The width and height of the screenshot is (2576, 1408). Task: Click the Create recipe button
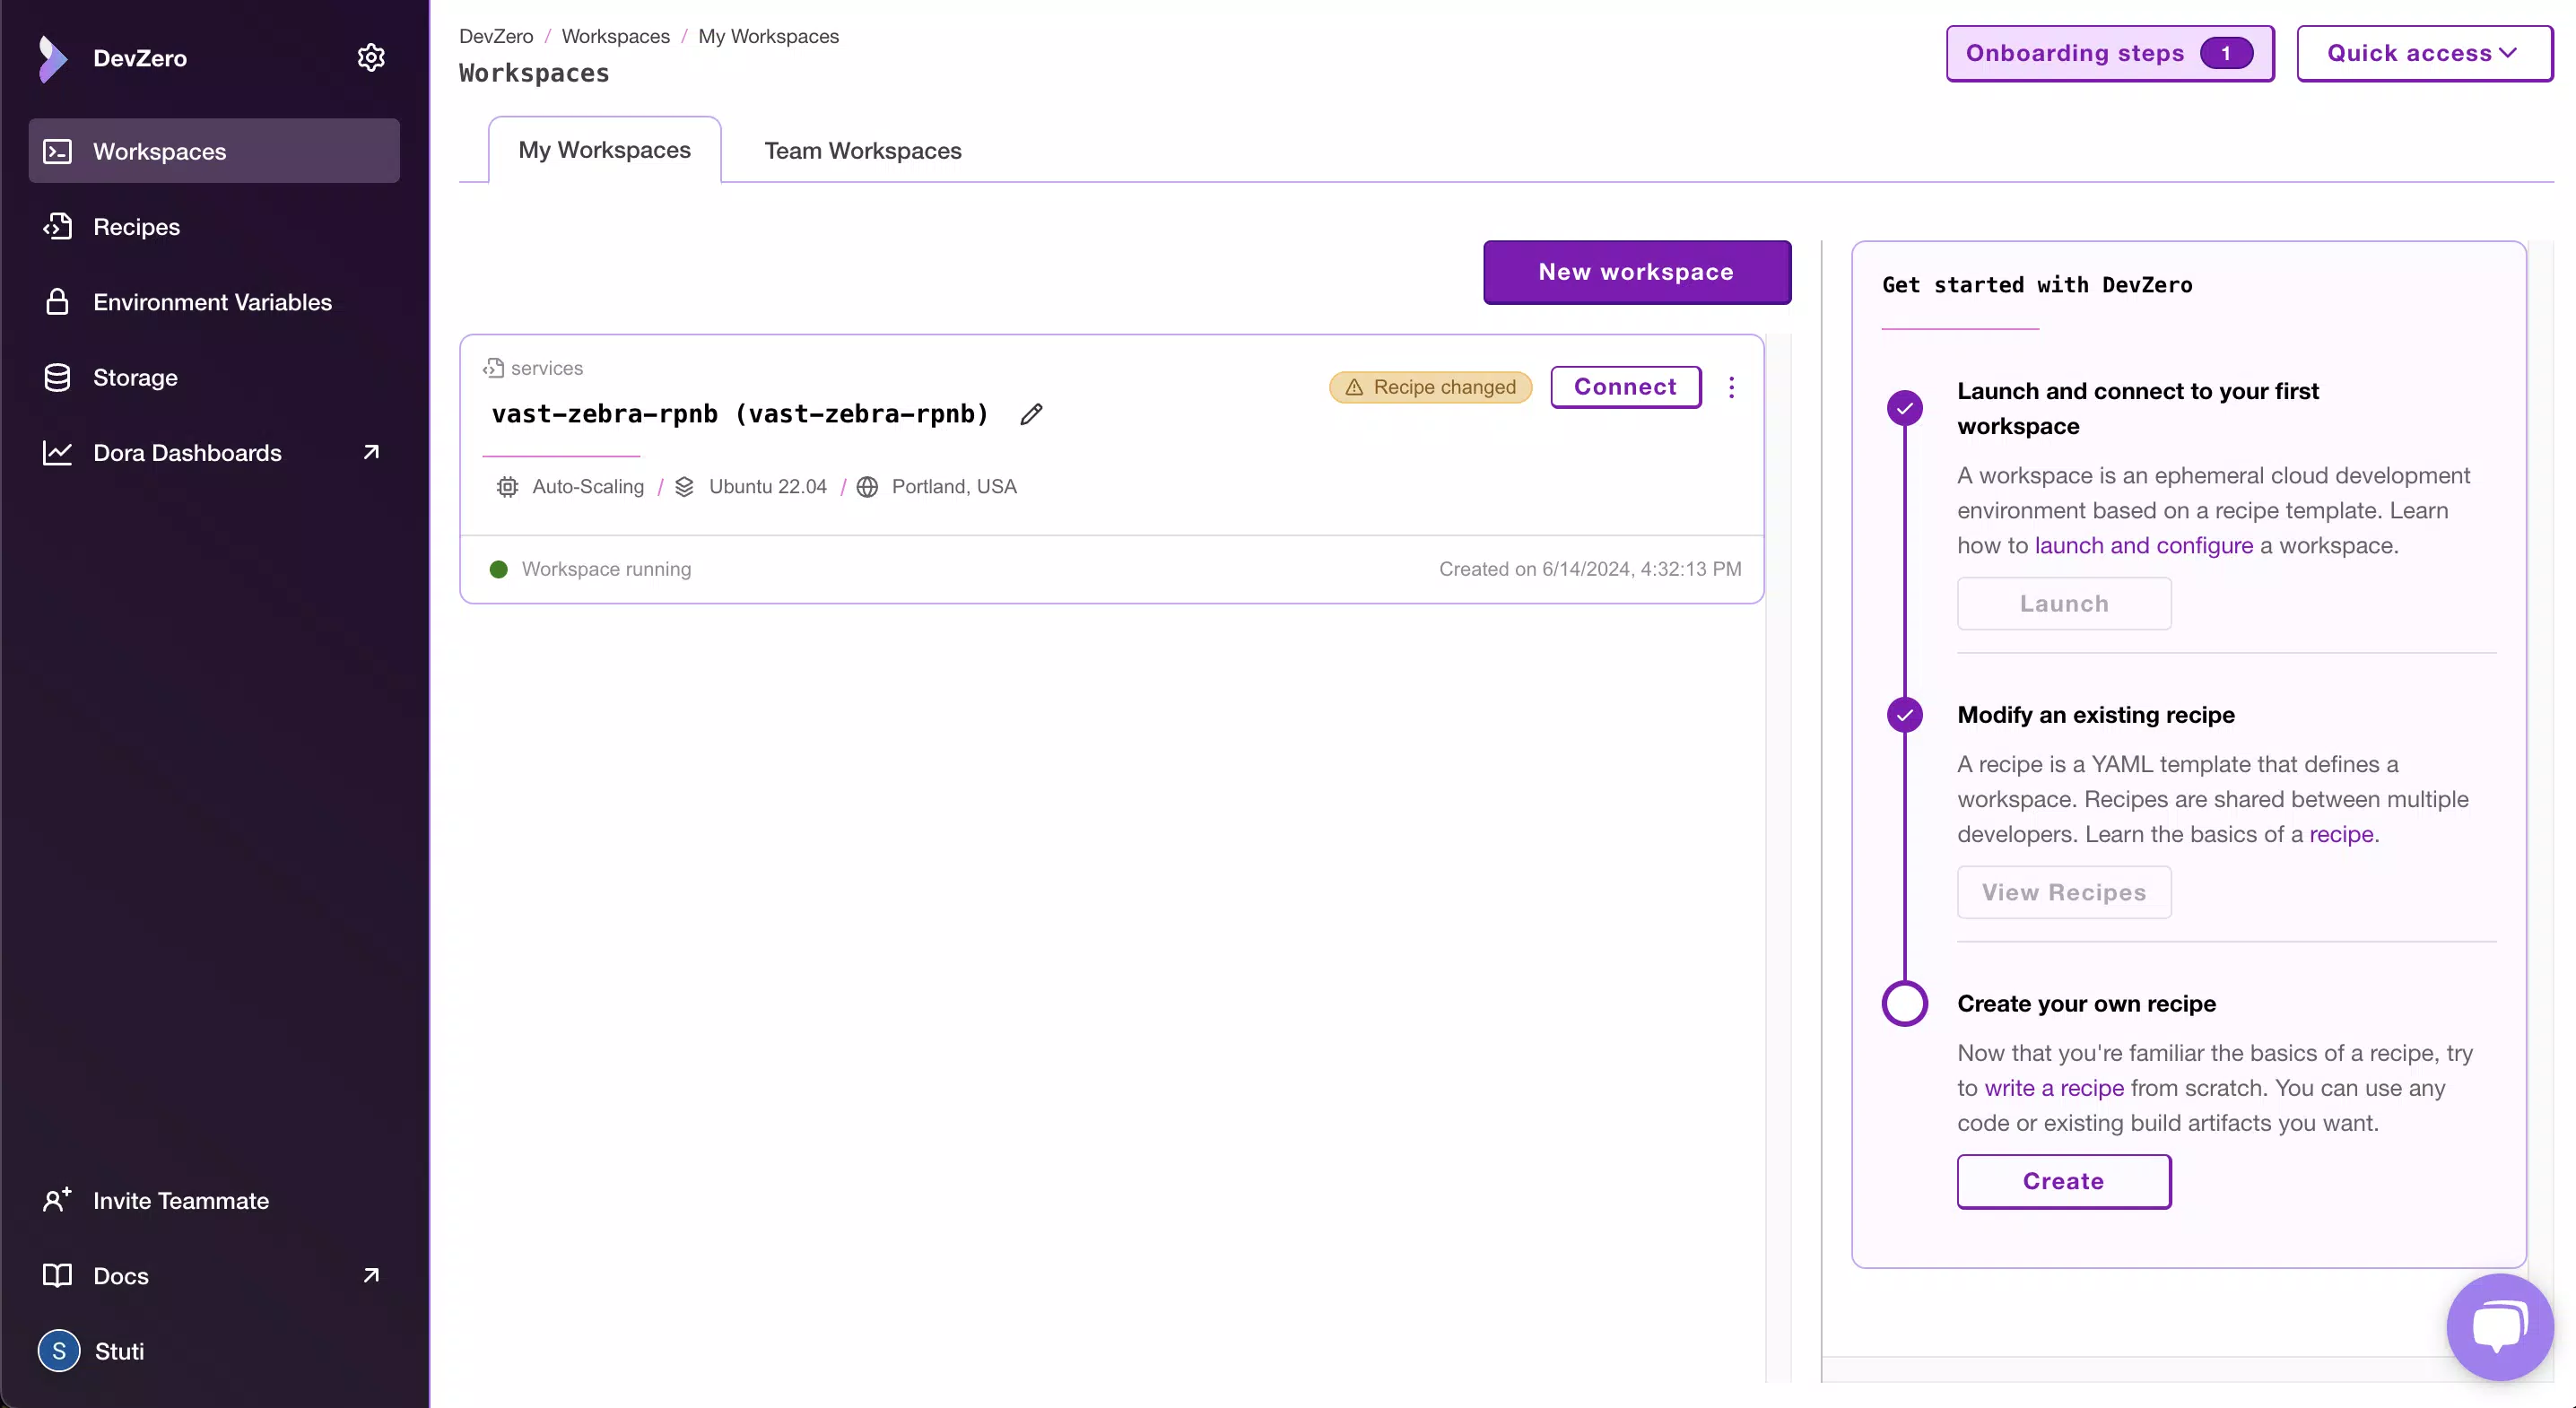tap(2064, 1181)
